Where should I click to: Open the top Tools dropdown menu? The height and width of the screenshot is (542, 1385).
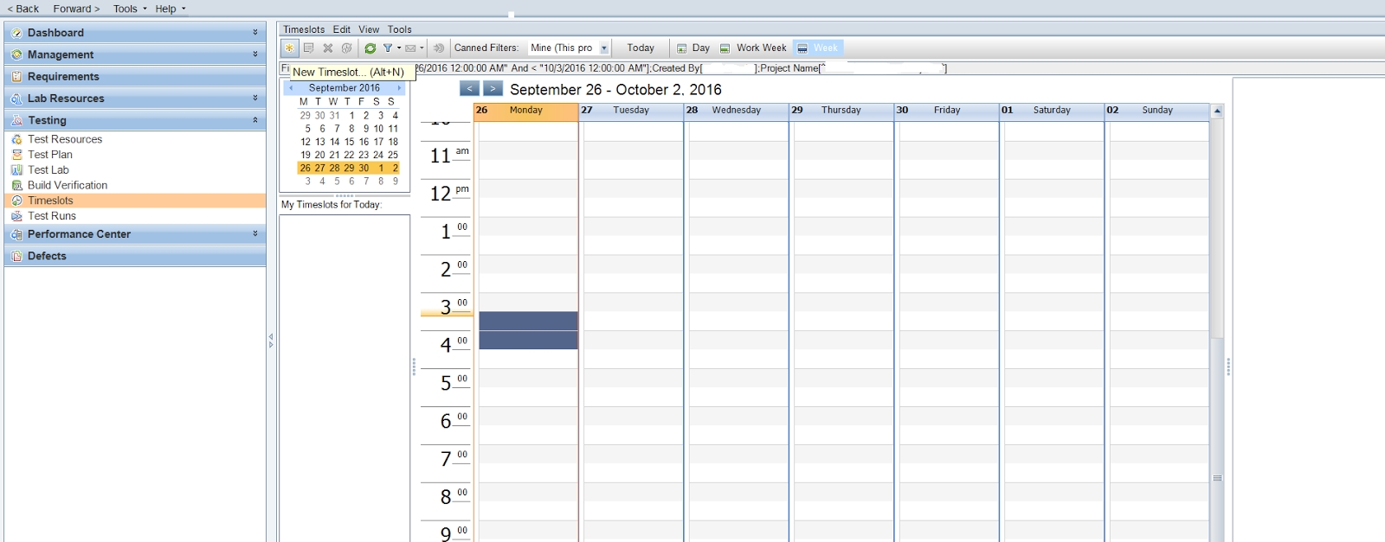tap(130, 9)
